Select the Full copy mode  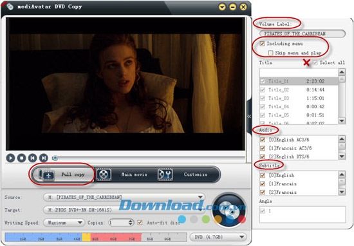pos(62,175)
